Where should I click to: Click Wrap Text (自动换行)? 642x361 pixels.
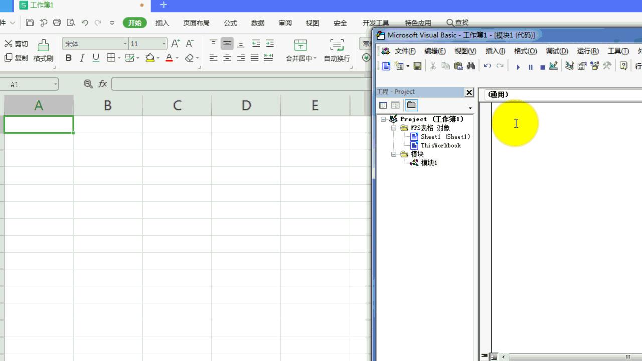337,51
